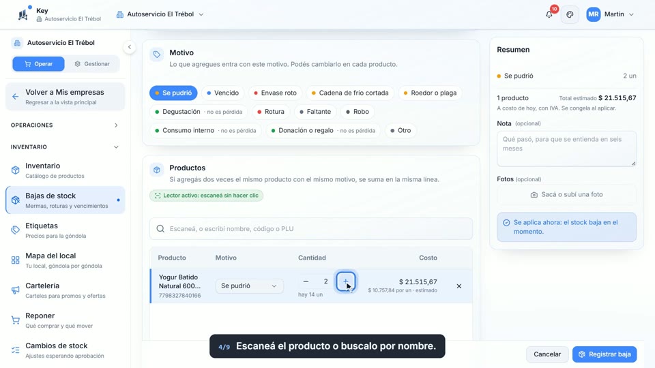Select the Consumo interno reason chip
Viewport: 655px width, 368px height.
pyautogui.click(x=205, y=130)
